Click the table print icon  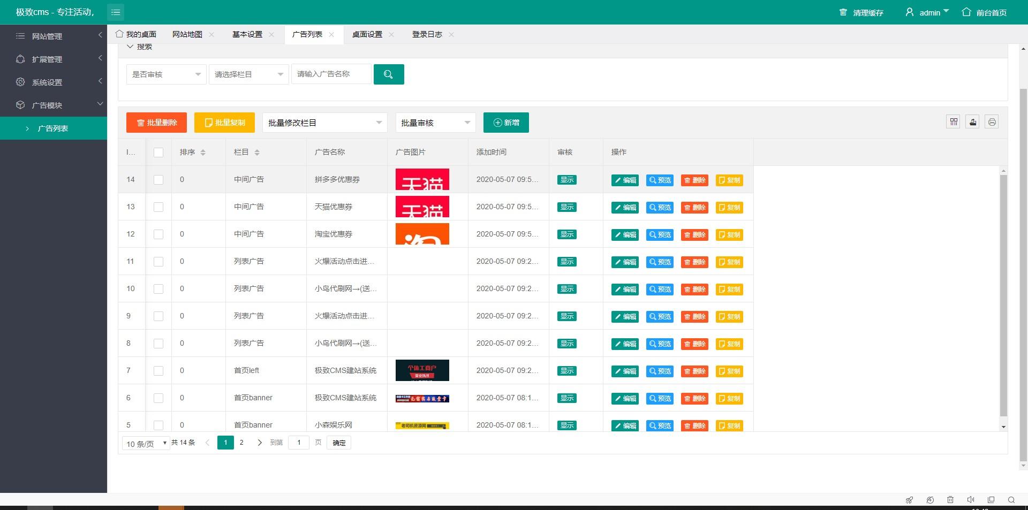point(992,122)
